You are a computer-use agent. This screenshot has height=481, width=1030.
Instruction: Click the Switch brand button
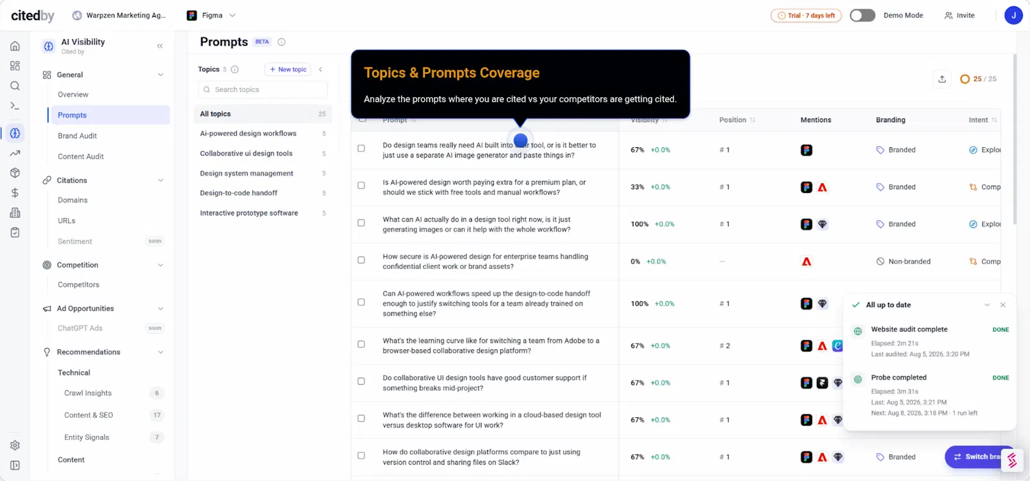(x=977, y=457)
